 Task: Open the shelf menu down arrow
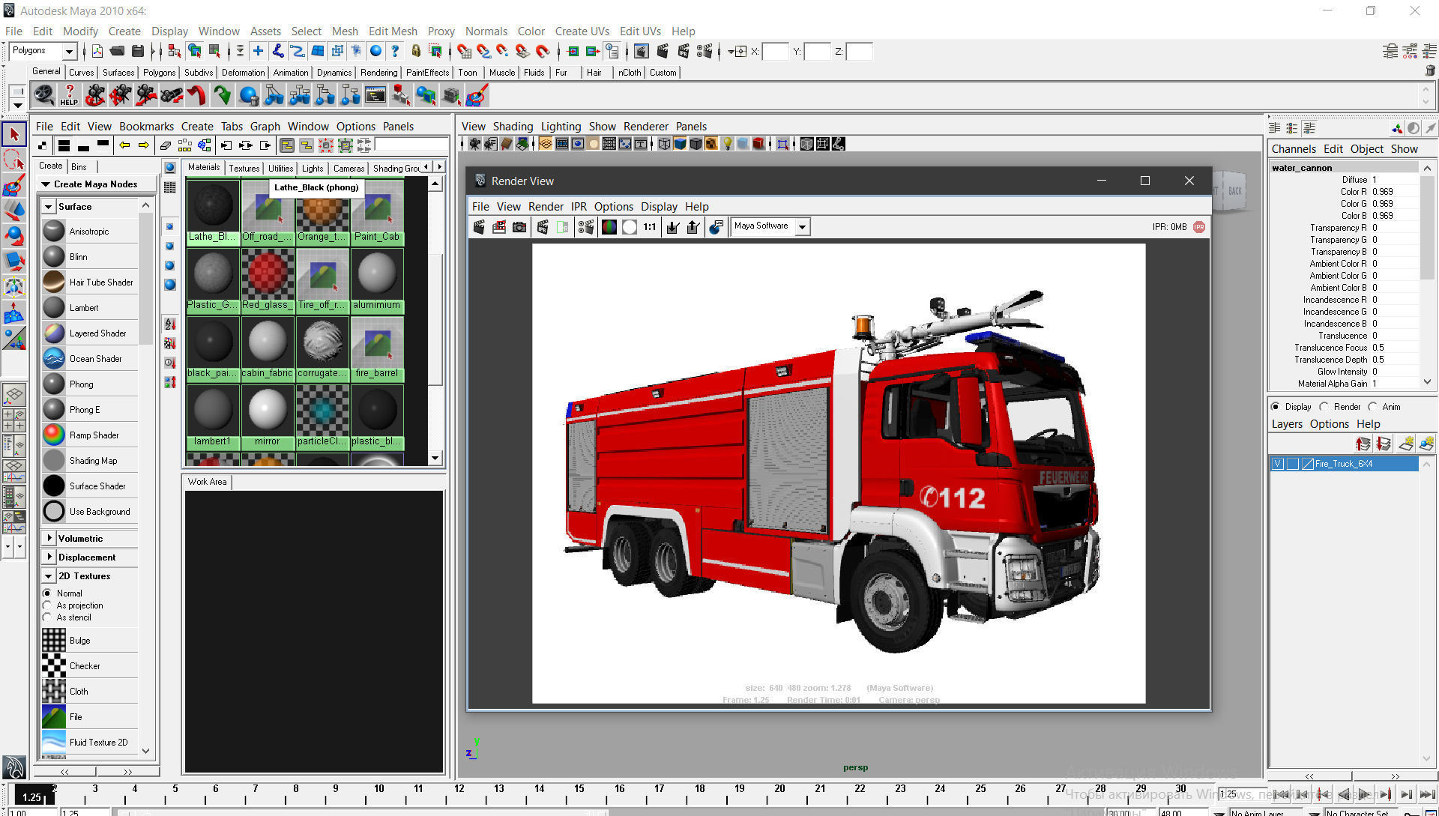click(x=19, y=106)
